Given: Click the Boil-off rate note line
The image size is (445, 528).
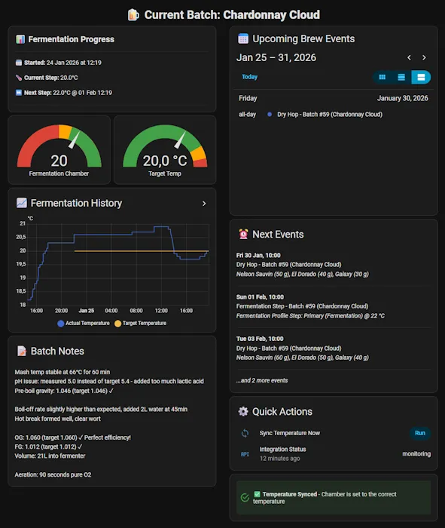Looking at the screenshot, I should pyautogui.click(x=101, y=409).
